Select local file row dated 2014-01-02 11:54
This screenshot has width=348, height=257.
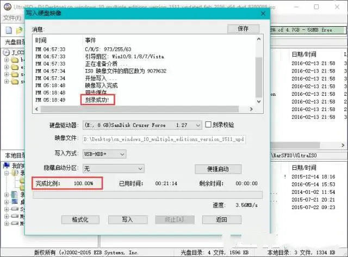[x=313, y=192]
